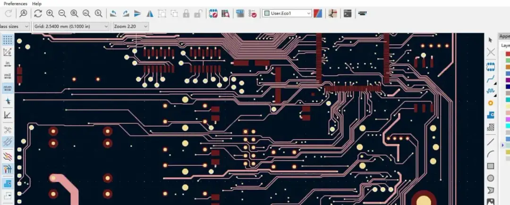Open the Preferences menu
This screenshot has height=205, width=510.
[14, 4]
